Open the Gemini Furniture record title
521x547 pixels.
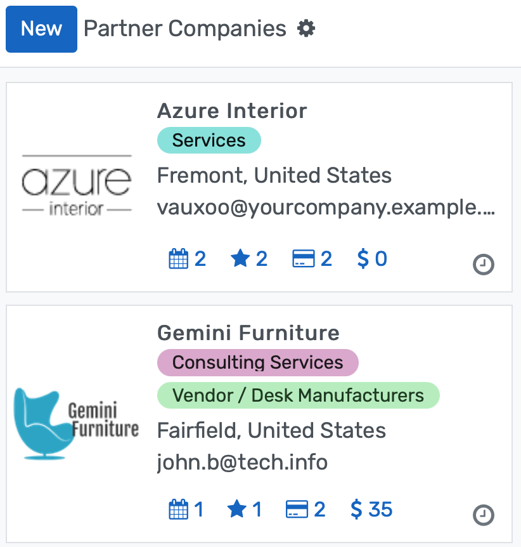[248, 333]
